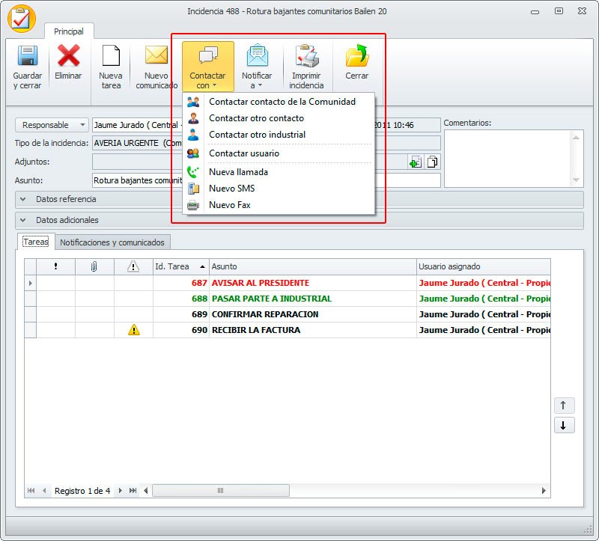Click the horizontal scrollbar under the task grid

click(344, 491)
